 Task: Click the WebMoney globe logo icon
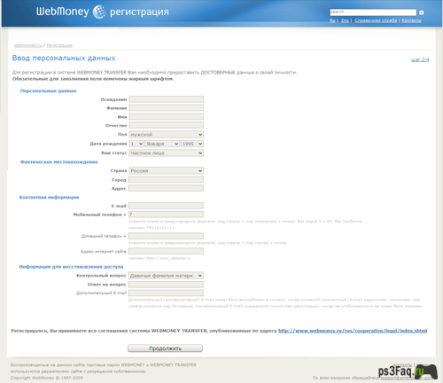(99, 12)
